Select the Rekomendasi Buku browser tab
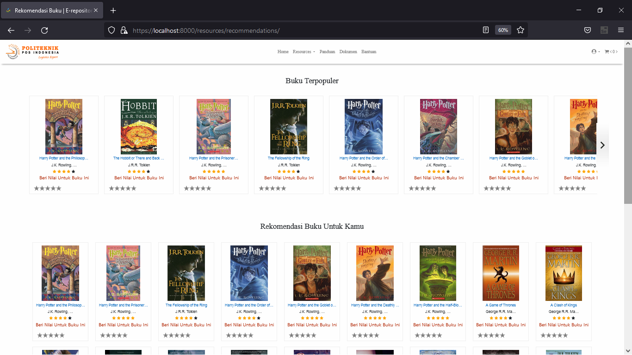The image size is (632, 355). pyautogui.click(x=52, y=10)
